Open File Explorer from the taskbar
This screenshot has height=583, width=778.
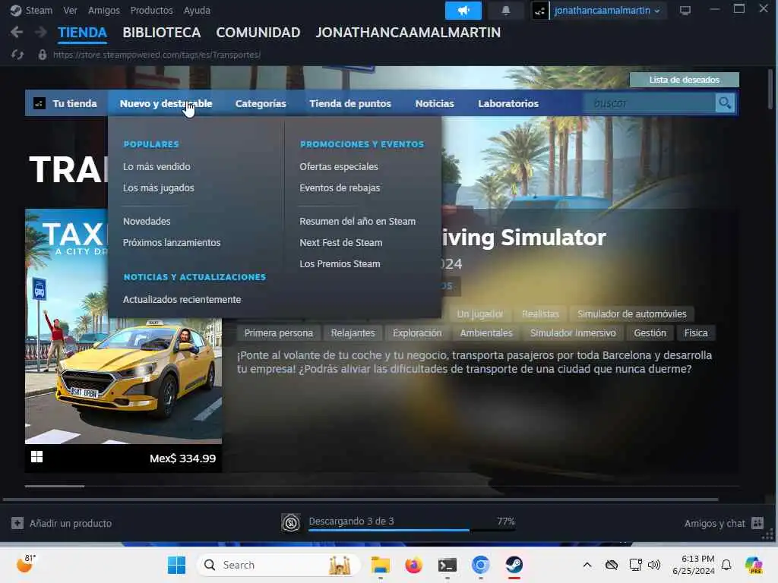[x=381, y=565]
